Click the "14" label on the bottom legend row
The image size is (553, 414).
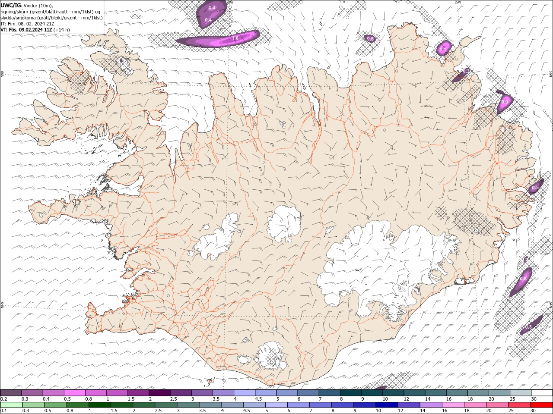(423, 411)
